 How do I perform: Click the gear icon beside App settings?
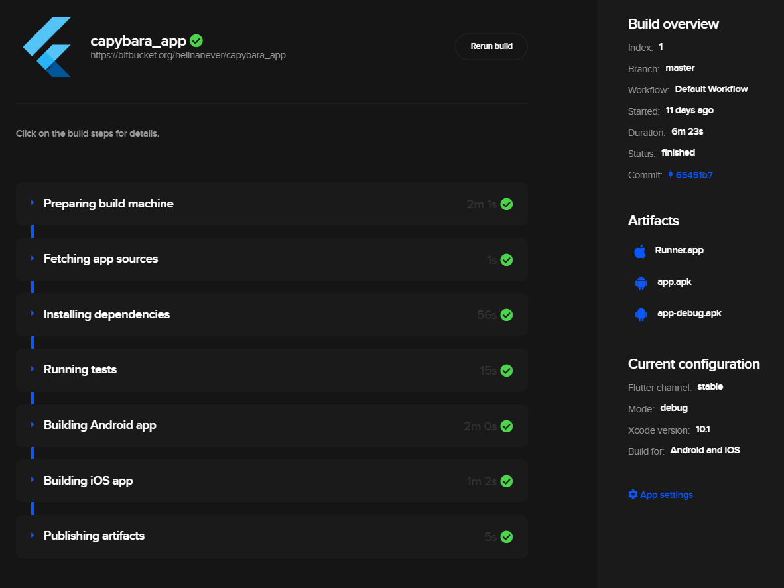point(633,494)
